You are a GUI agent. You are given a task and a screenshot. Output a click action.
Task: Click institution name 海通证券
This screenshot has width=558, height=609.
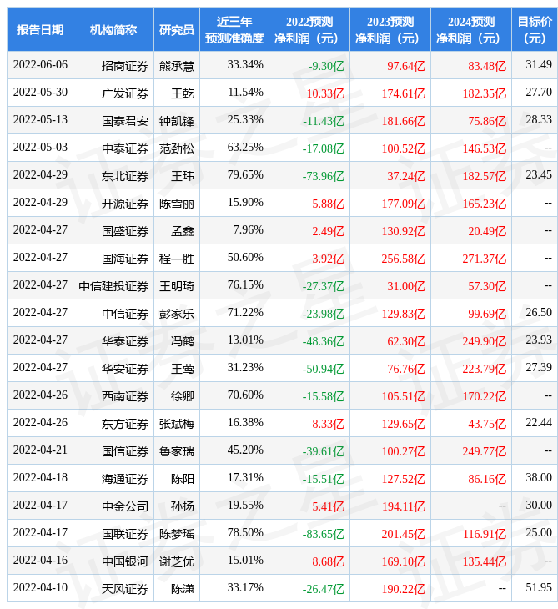(x=125, y=480)
